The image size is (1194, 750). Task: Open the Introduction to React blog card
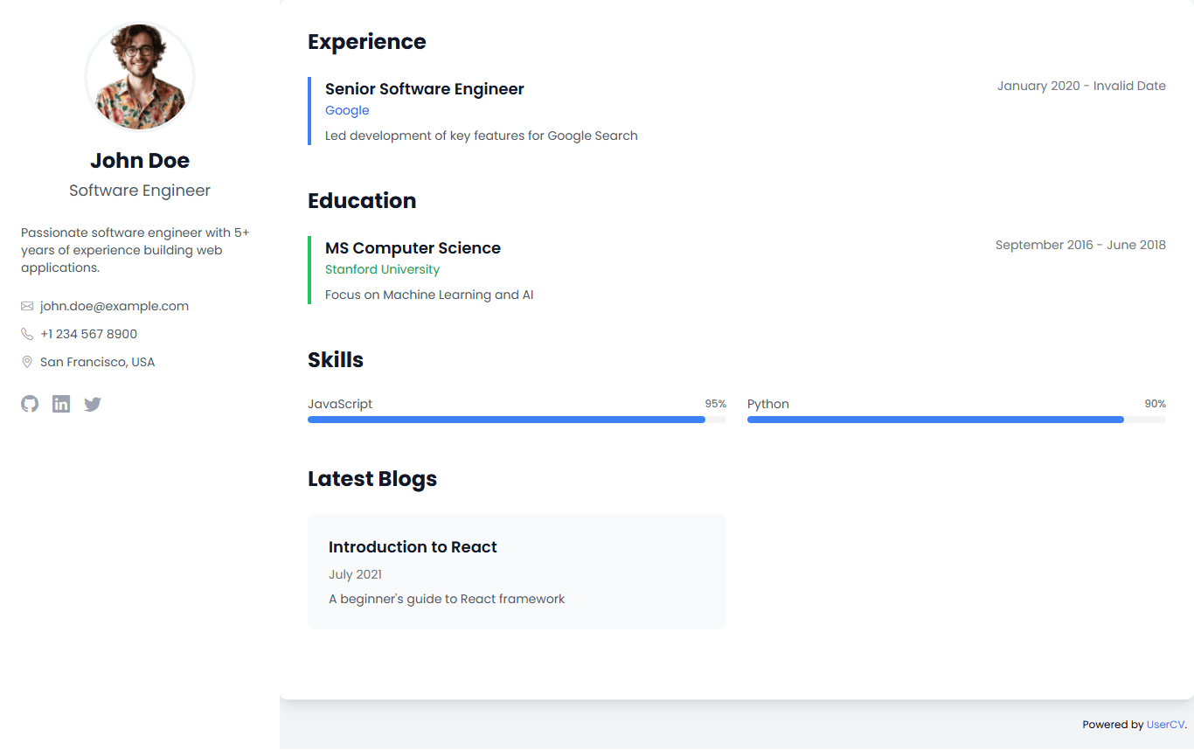517,572
